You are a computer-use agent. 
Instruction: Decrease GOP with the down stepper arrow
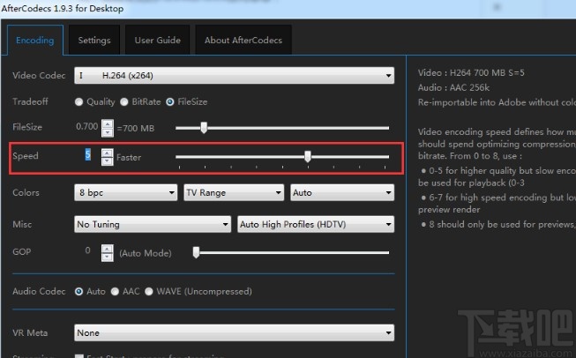(x=108, y=257)
